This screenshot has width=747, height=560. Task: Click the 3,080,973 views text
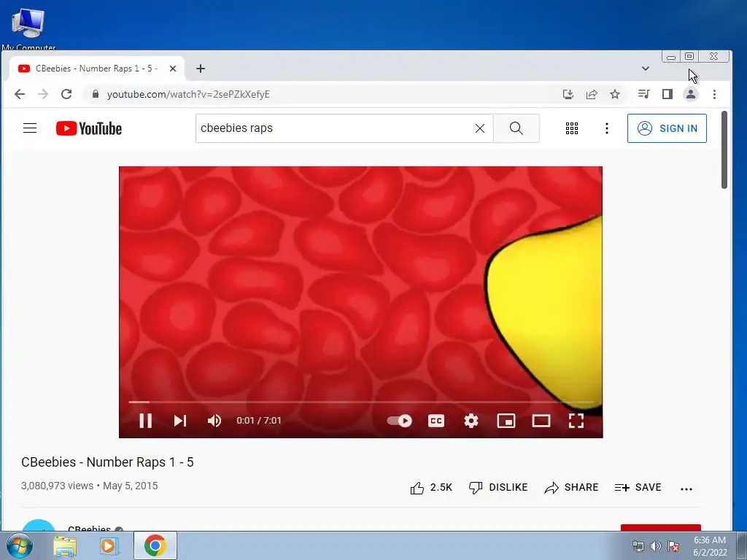(57, 486)
